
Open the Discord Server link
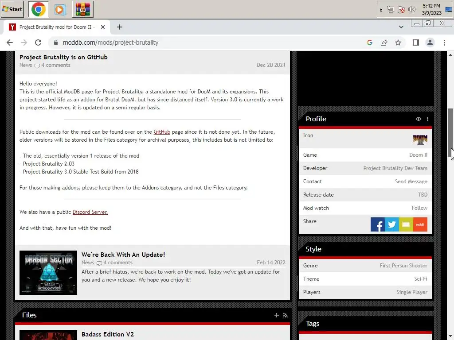coord(90,212)
